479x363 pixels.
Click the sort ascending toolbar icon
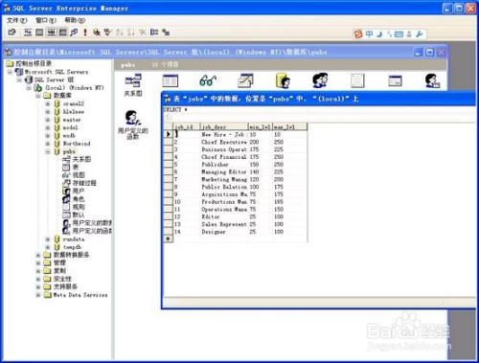click(x=119, y=33)
